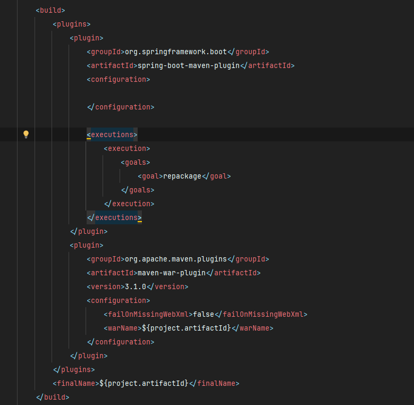
Task: Click the false value in failOnMissingWebXml
Action: 204,314
